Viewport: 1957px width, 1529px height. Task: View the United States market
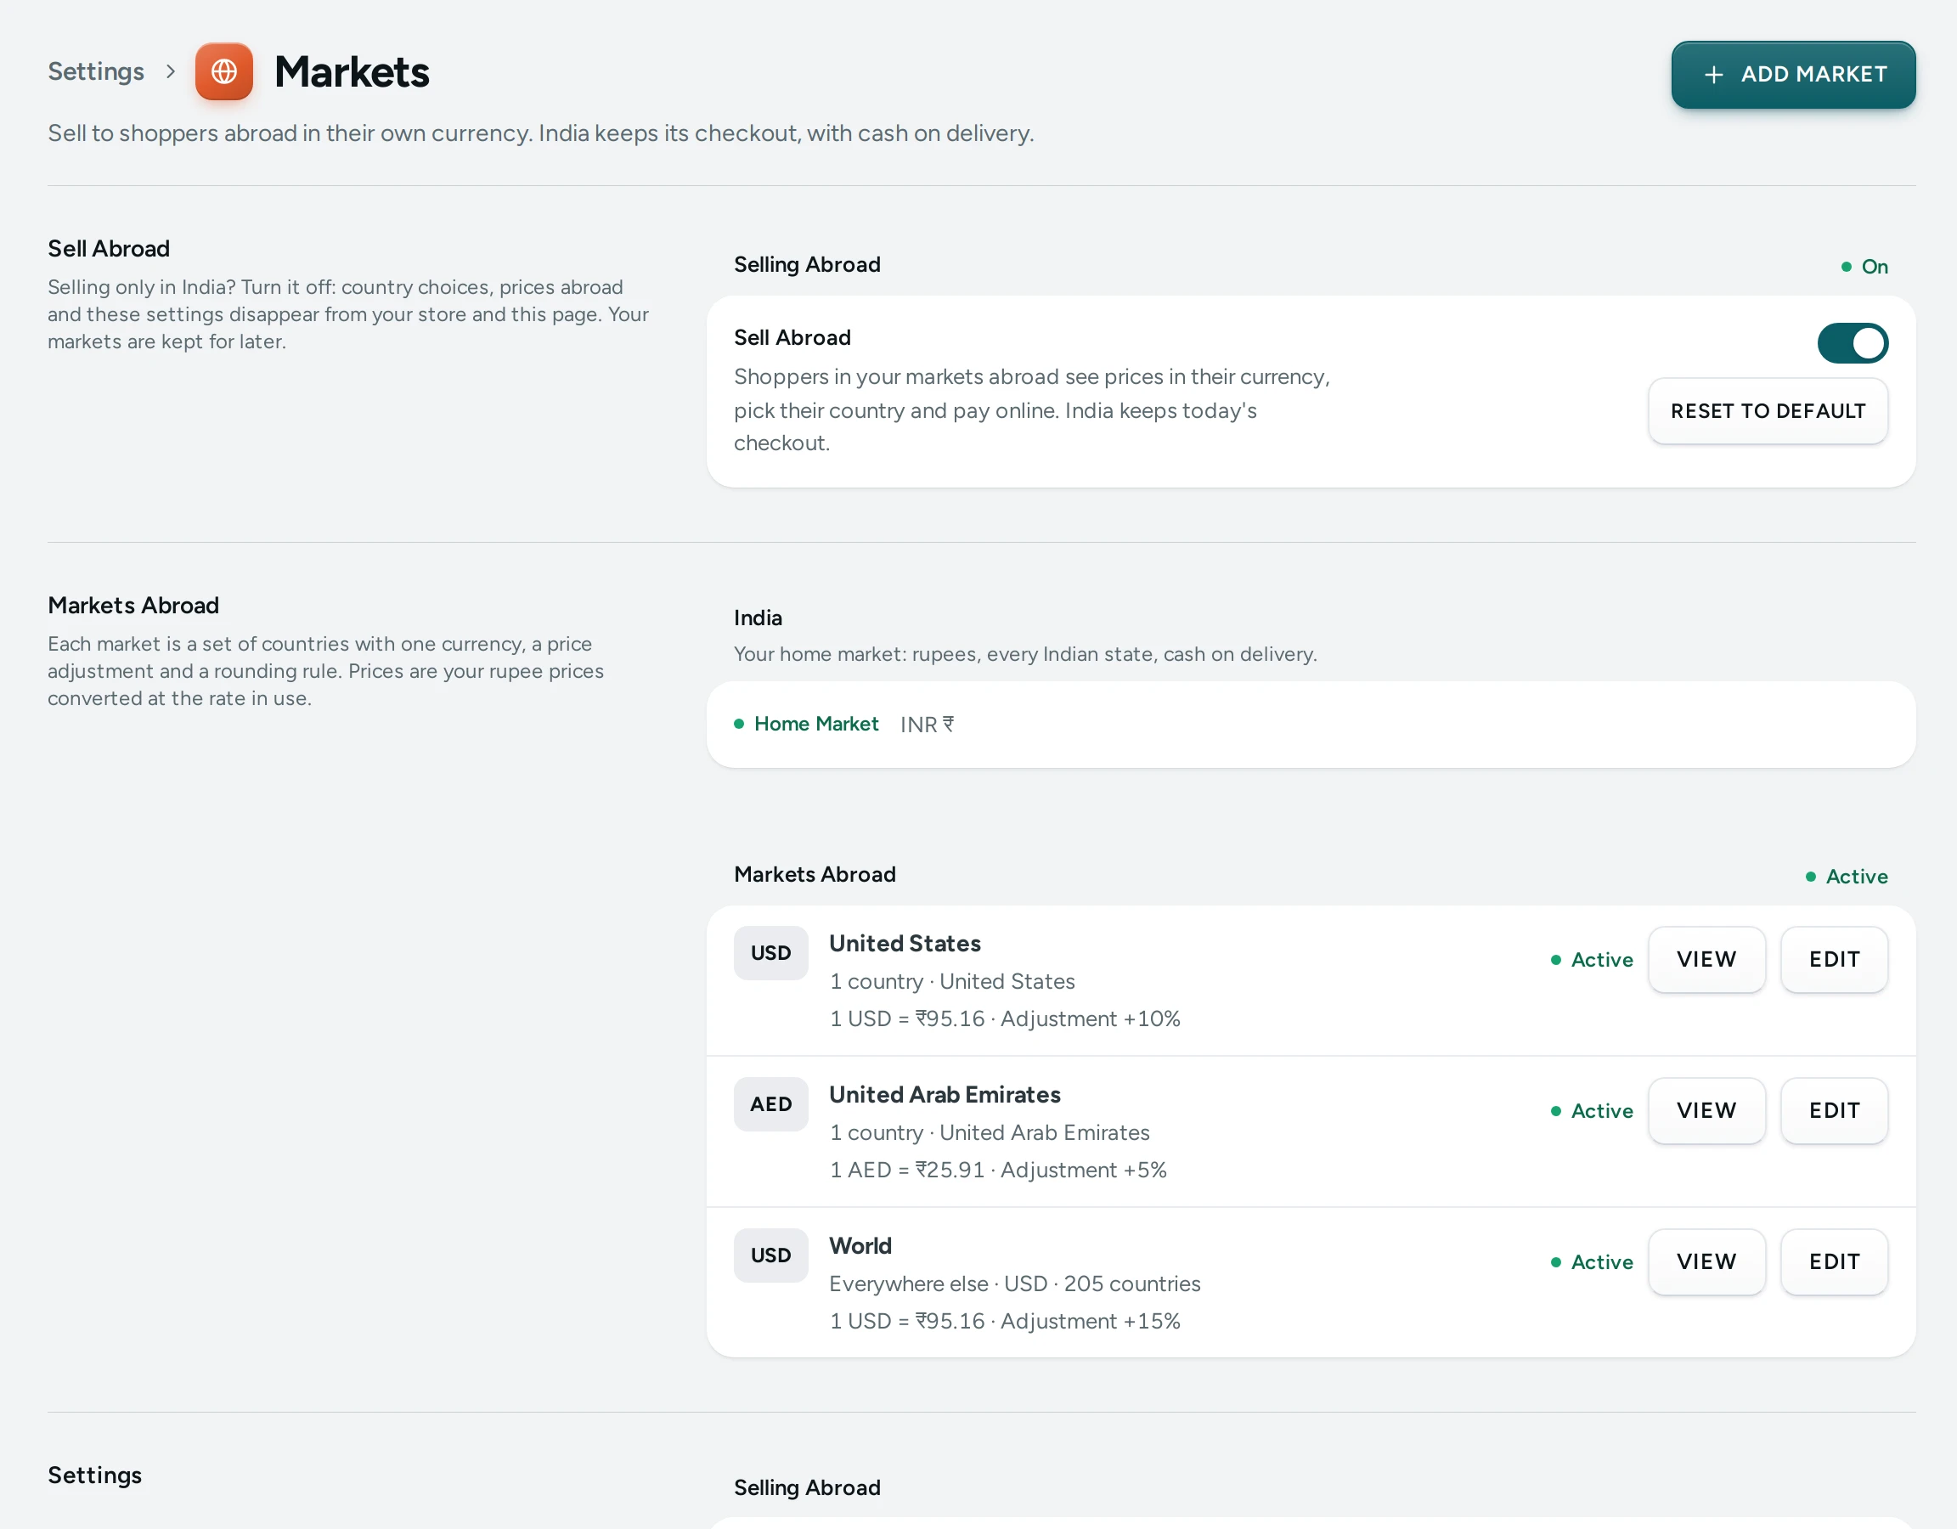[1706, 960]
